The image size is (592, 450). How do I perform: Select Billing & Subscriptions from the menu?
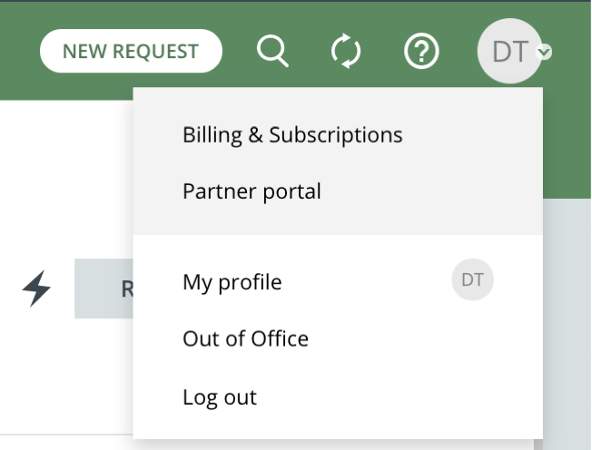point(292,135)
